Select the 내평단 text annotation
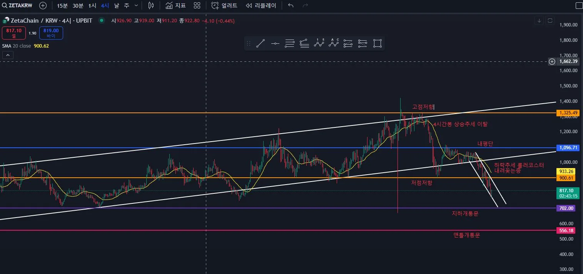This screenshot has height=274, width=583. pyautogui.click(x=485, y=144)
